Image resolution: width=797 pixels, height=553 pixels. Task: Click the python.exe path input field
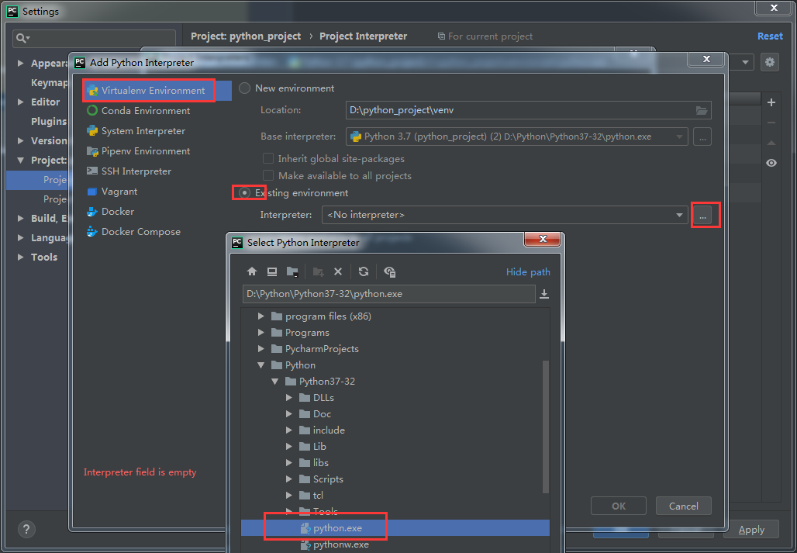(x=389, y=294)
